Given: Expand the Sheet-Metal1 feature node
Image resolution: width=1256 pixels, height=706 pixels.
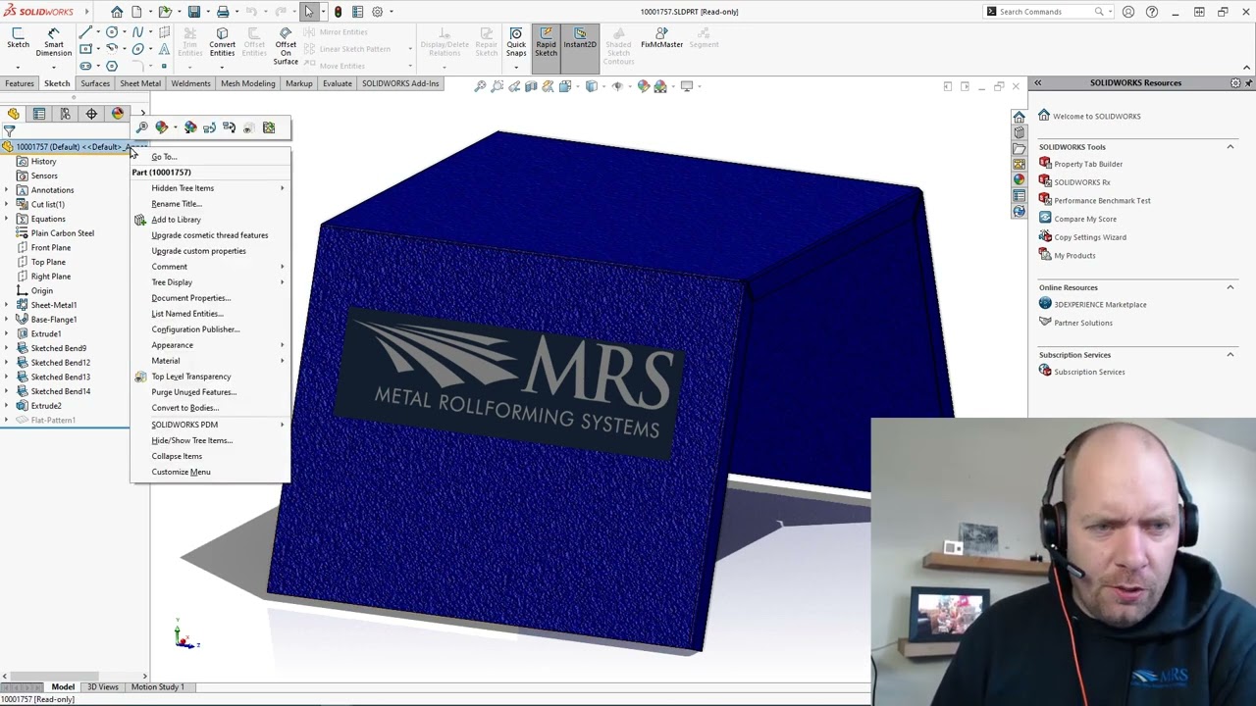Looking at the screenshot, I should 7,305.
